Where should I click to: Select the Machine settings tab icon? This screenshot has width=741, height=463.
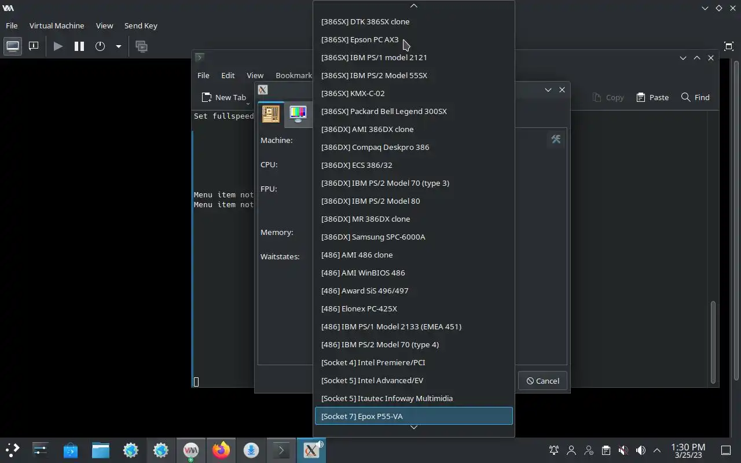tap(270, 114)
